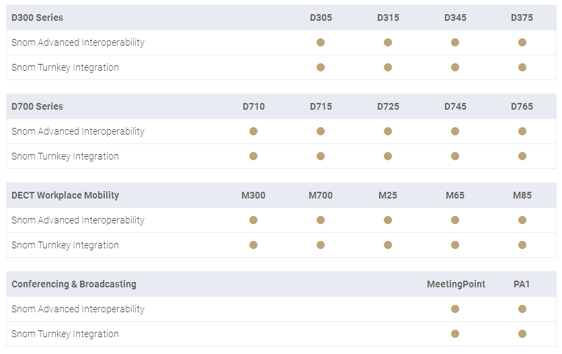Select the Conferencing & Broadcasting heading
Screen dimensions: 562x354
74,285
